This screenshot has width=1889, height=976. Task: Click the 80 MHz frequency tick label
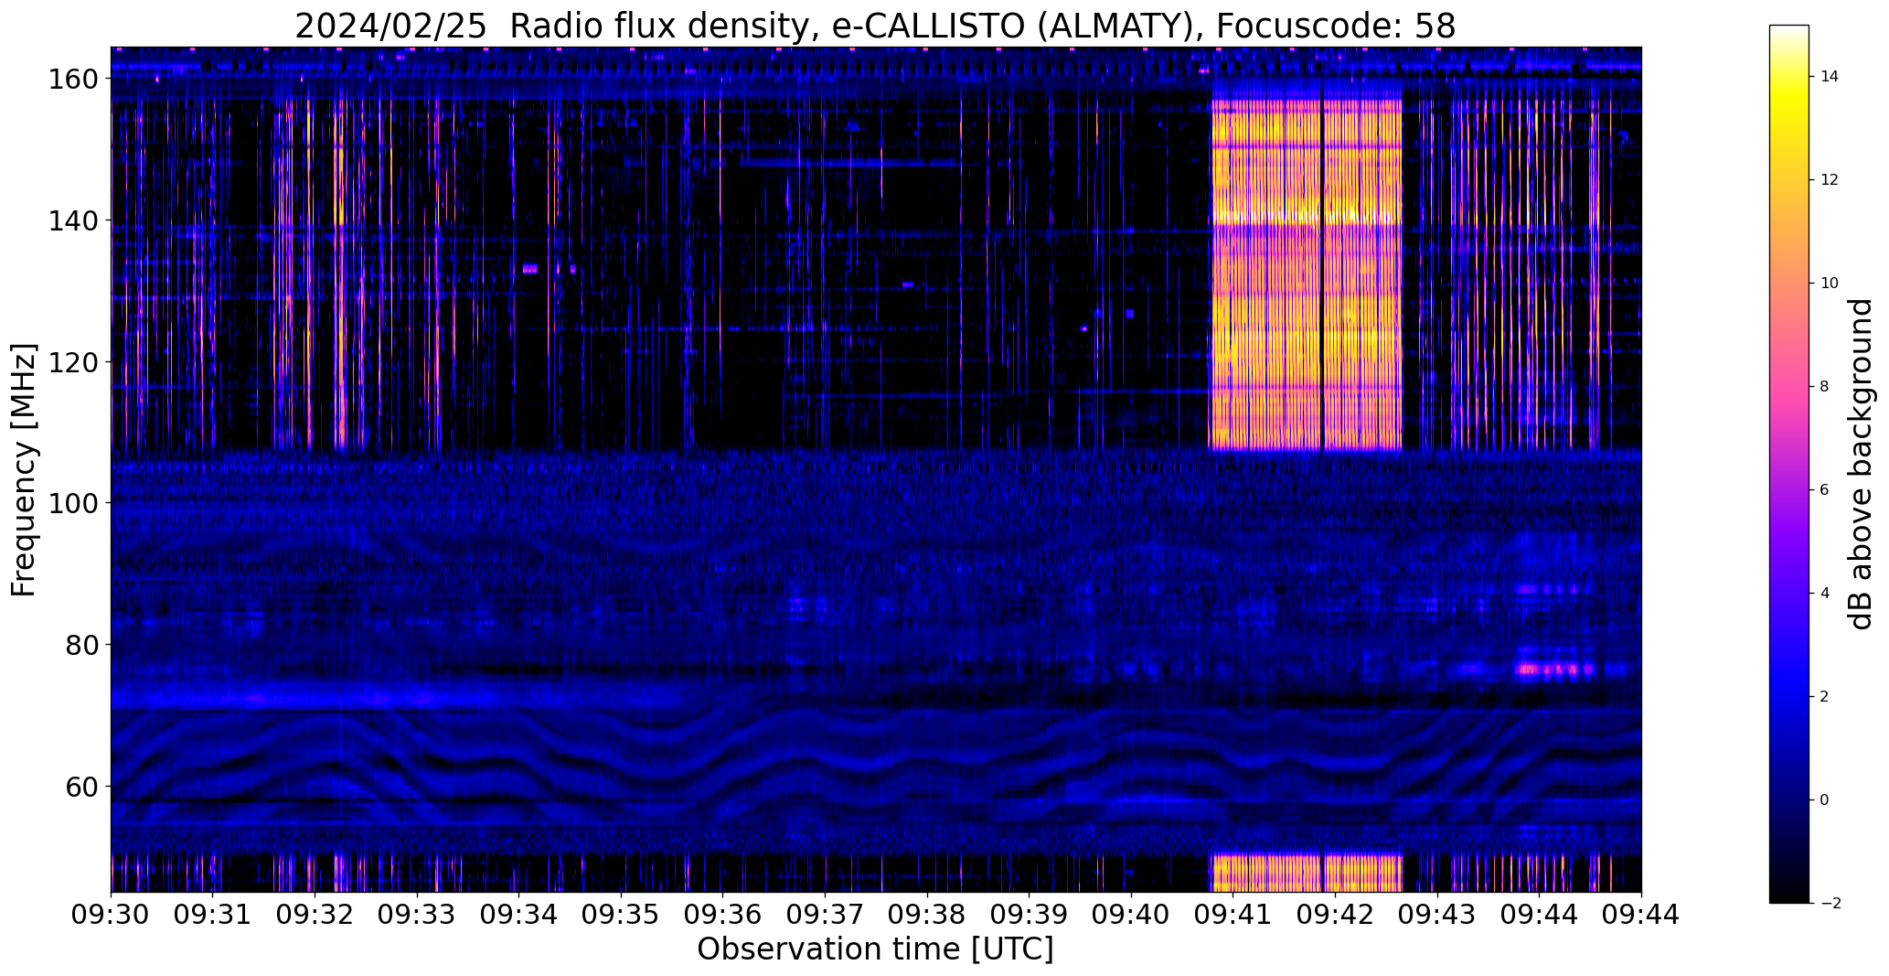click(80, 645)
